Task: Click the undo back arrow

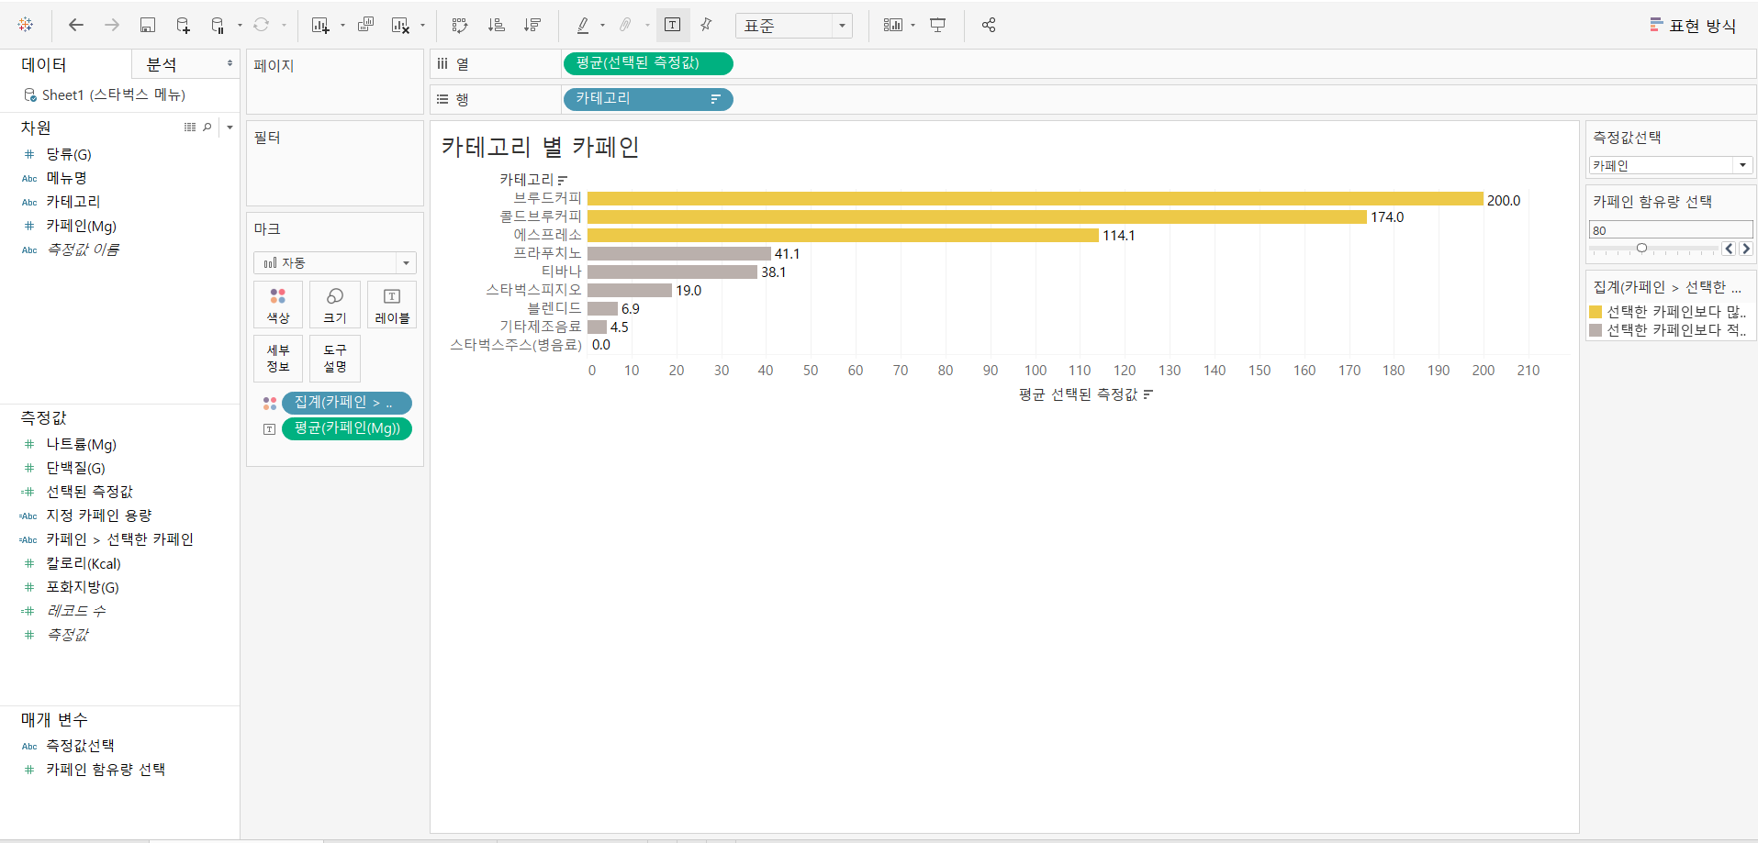Action: point(76,25)
